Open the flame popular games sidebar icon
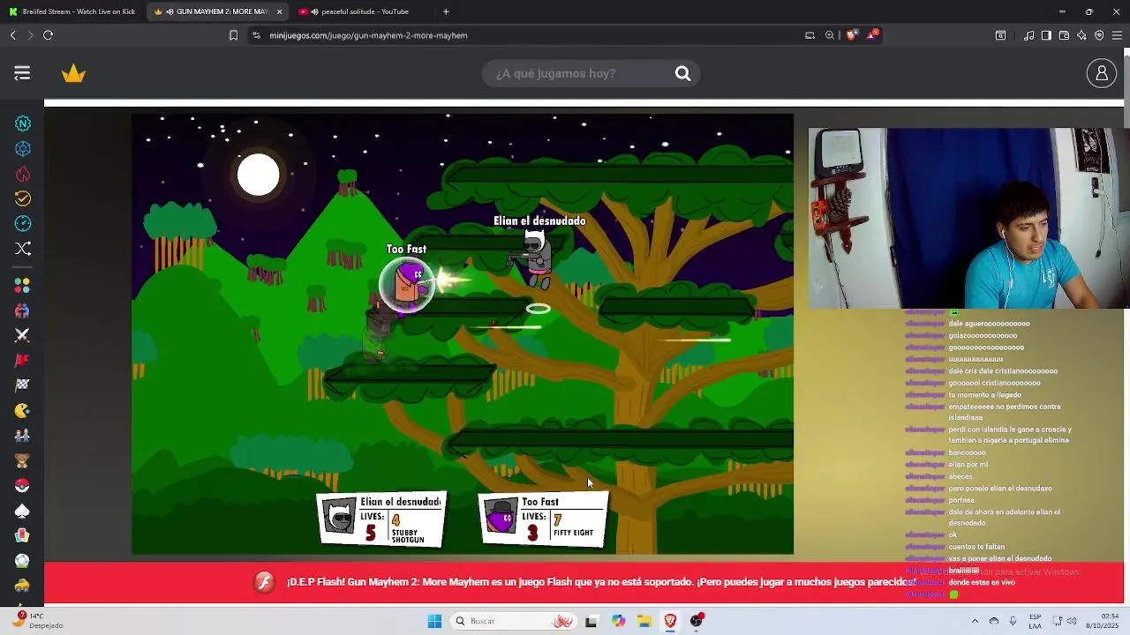The width and height of the screenshot is (1130, 635). 23,174
